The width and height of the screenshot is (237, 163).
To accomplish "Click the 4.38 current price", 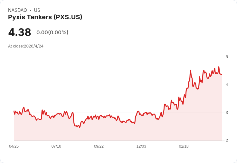I will [x=20, y=32].
